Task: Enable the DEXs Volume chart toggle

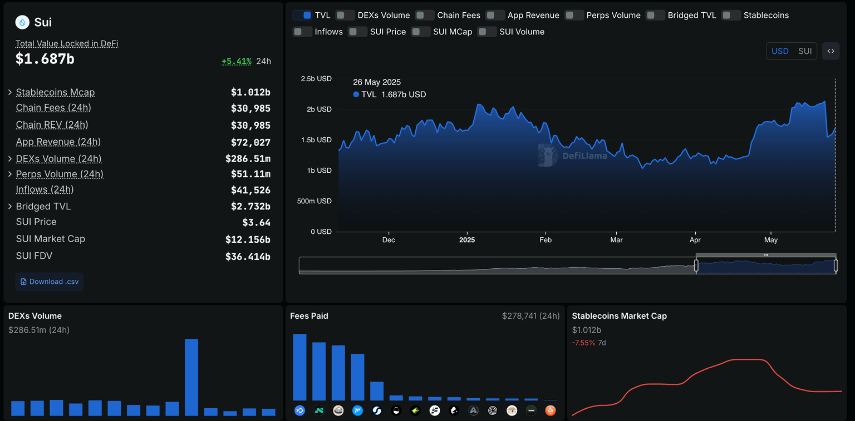Action: [345, 16]
